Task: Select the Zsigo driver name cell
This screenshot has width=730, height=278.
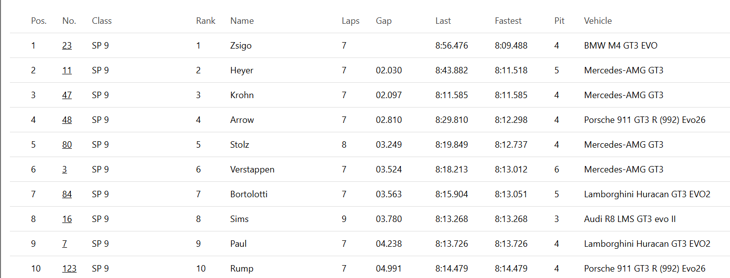Action: [241, 46]
